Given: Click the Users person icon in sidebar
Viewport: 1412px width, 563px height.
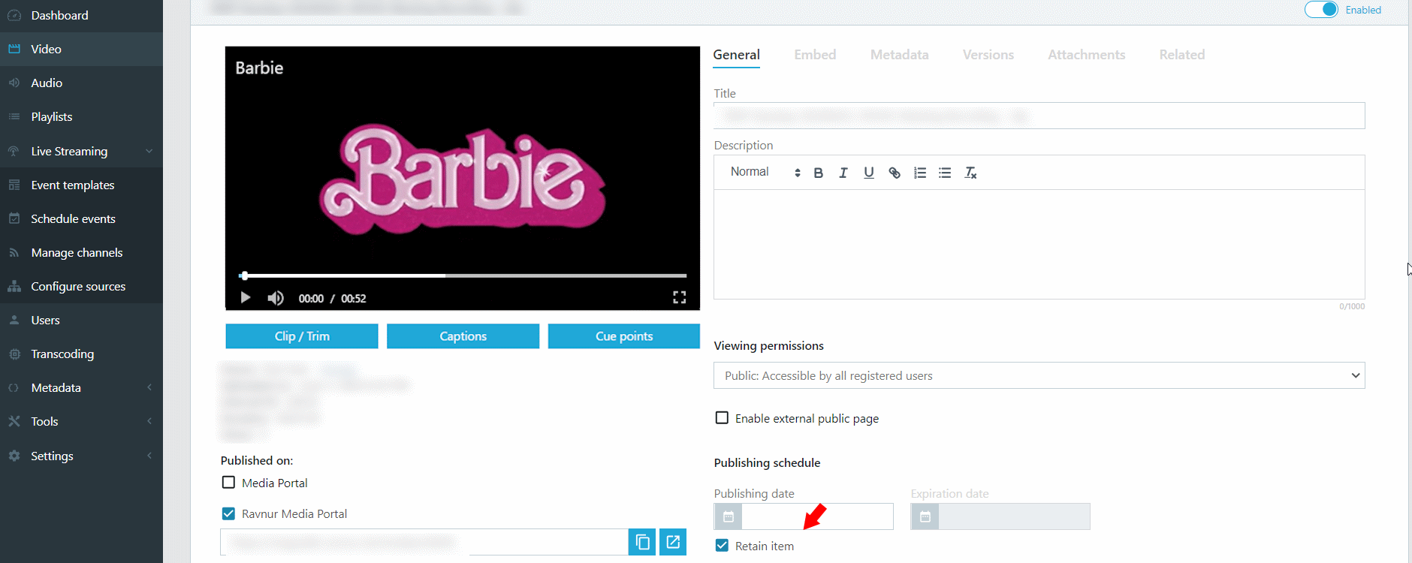Looking at the screenshot, I should click(x=14, y=320).
